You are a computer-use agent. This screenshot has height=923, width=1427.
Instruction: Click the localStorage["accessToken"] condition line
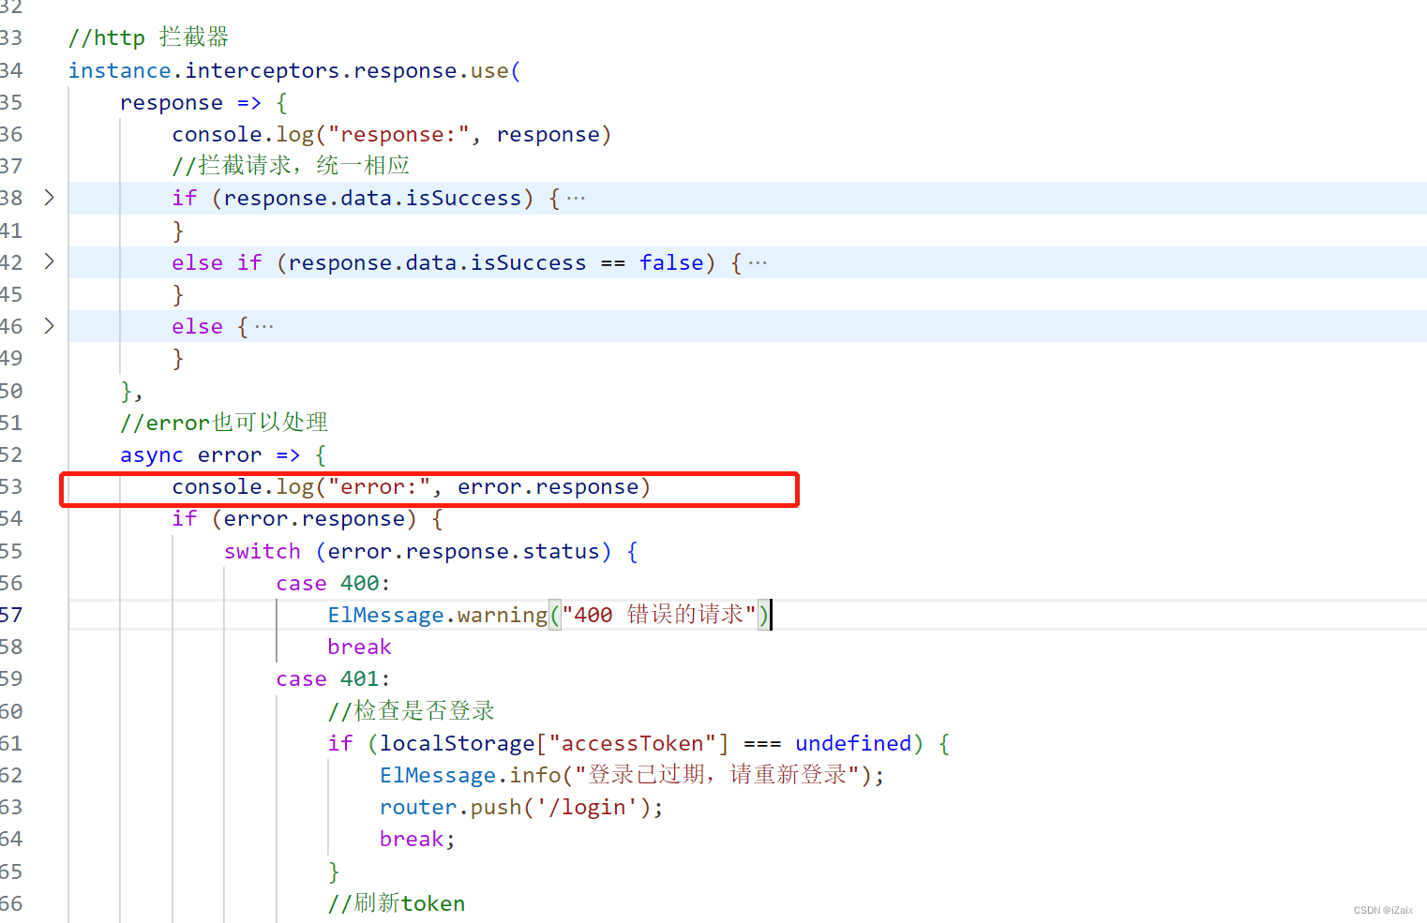[x=638, y=743]
